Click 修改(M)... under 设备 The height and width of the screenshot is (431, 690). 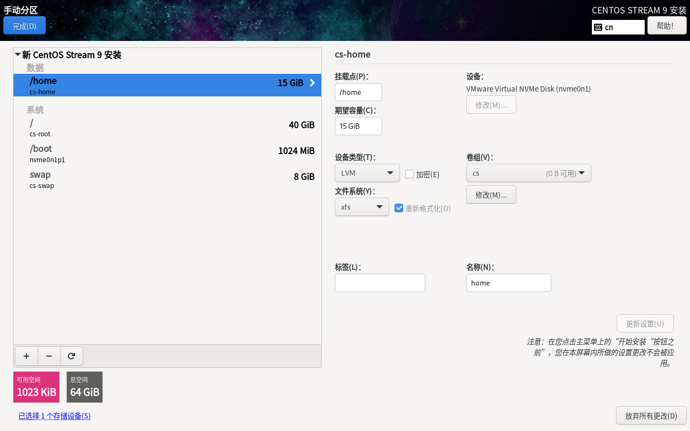click(x=491, y=105)
